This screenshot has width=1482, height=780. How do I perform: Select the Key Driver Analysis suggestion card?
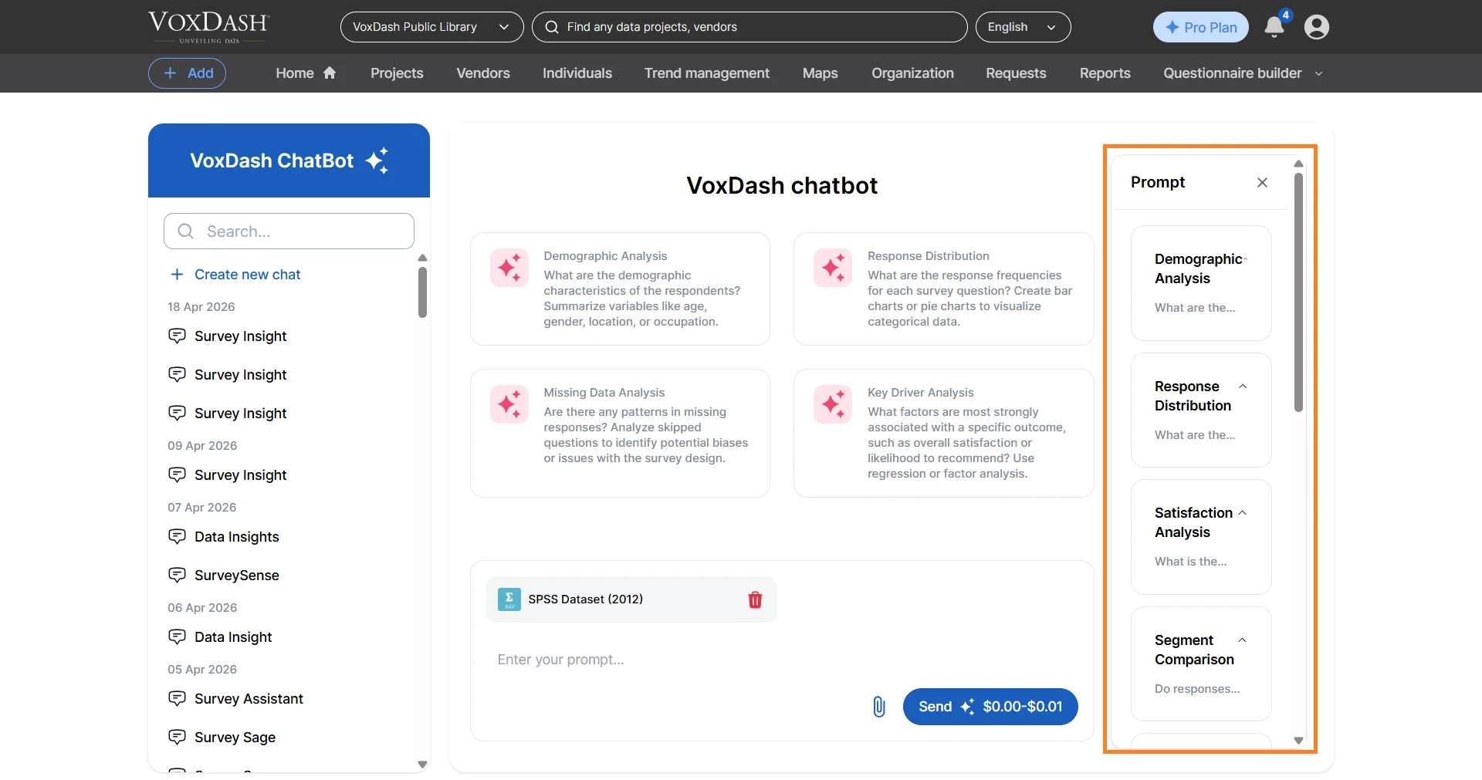click(x=943, y=433)
